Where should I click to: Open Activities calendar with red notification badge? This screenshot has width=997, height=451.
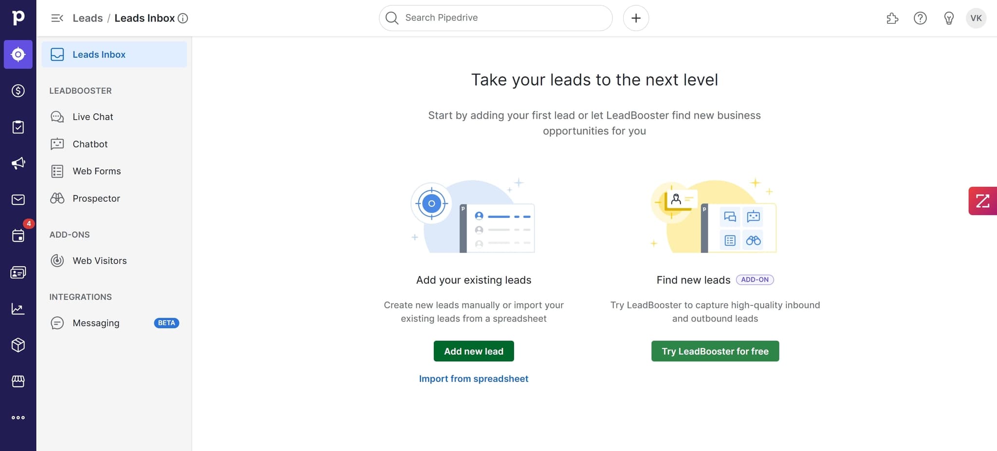pos(18,235)
